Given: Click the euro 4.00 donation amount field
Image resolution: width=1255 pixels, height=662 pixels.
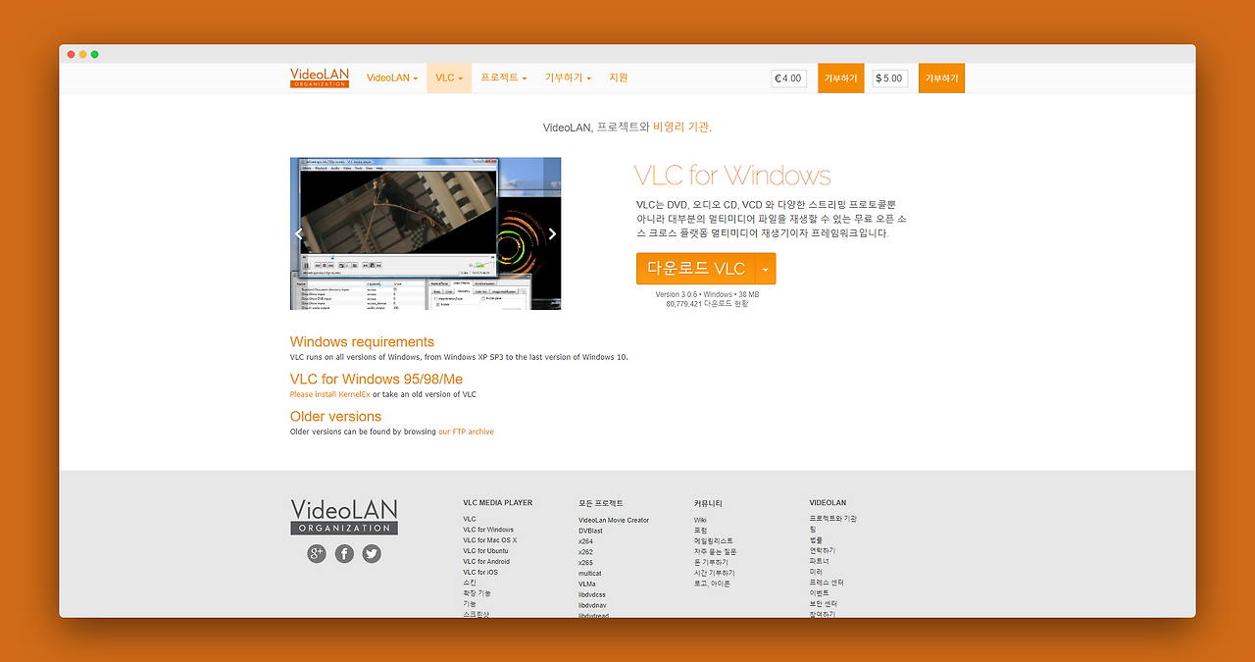Looking at the screenshot, I should [788, 78].
